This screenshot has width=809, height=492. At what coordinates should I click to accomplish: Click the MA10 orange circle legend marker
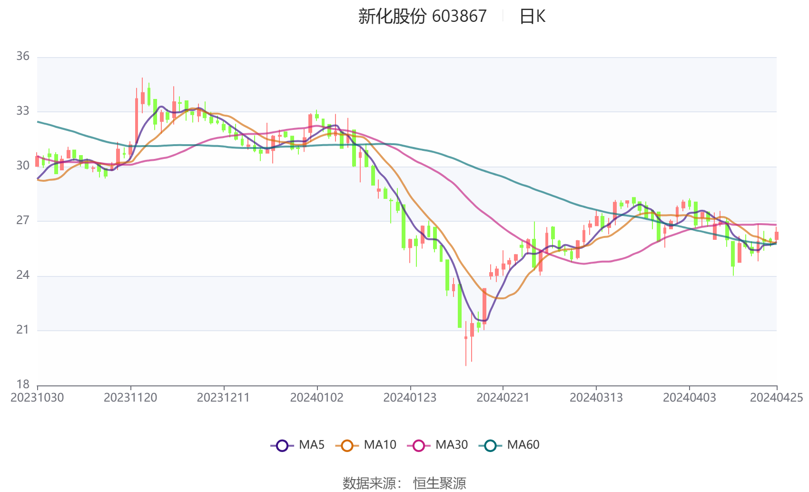[x=347, y=446]
